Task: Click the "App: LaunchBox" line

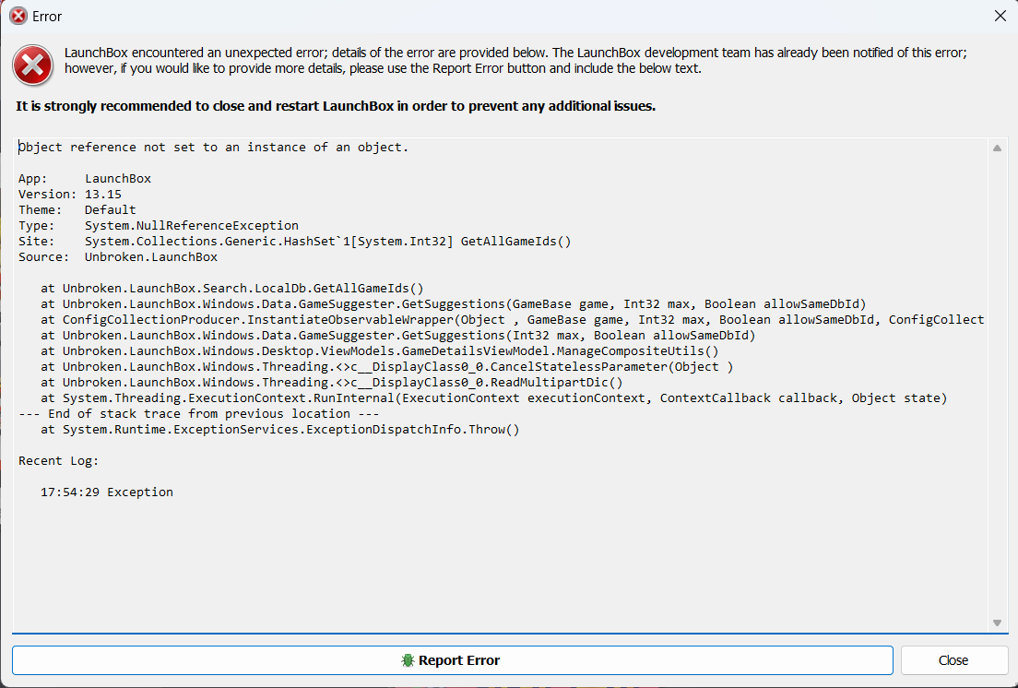Action: tap(85, 179)
